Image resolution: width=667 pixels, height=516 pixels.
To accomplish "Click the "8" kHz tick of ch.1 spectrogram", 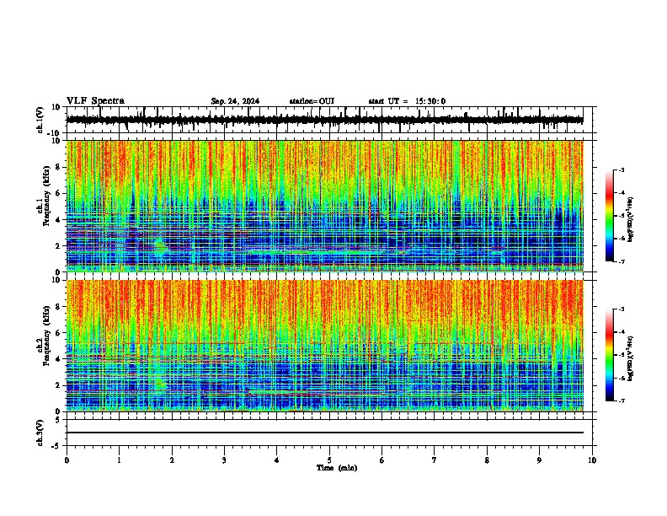I will point(58,167).
